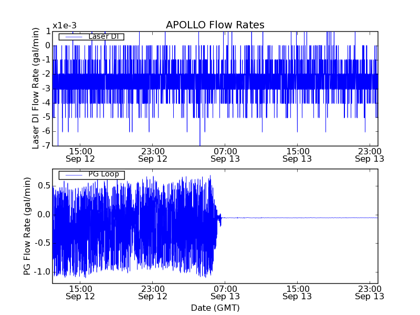This screenshot has width=420, height=315.
Task: Select bottom plot's 07:00 Sep 13 tick label
Action: (x=225, y=292)
